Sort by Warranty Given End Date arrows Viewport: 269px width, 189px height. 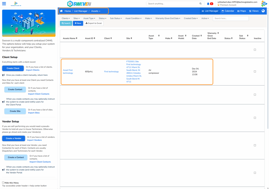click(x=218, y=33)
